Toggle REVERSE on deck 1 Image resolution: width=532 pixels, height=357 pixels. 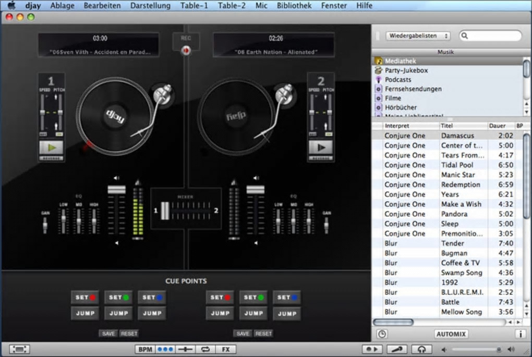[x=51, y=158]
